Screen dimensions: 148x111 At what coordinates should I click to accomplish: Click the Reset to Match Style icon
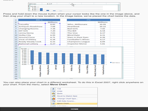[x=53, y=96]
